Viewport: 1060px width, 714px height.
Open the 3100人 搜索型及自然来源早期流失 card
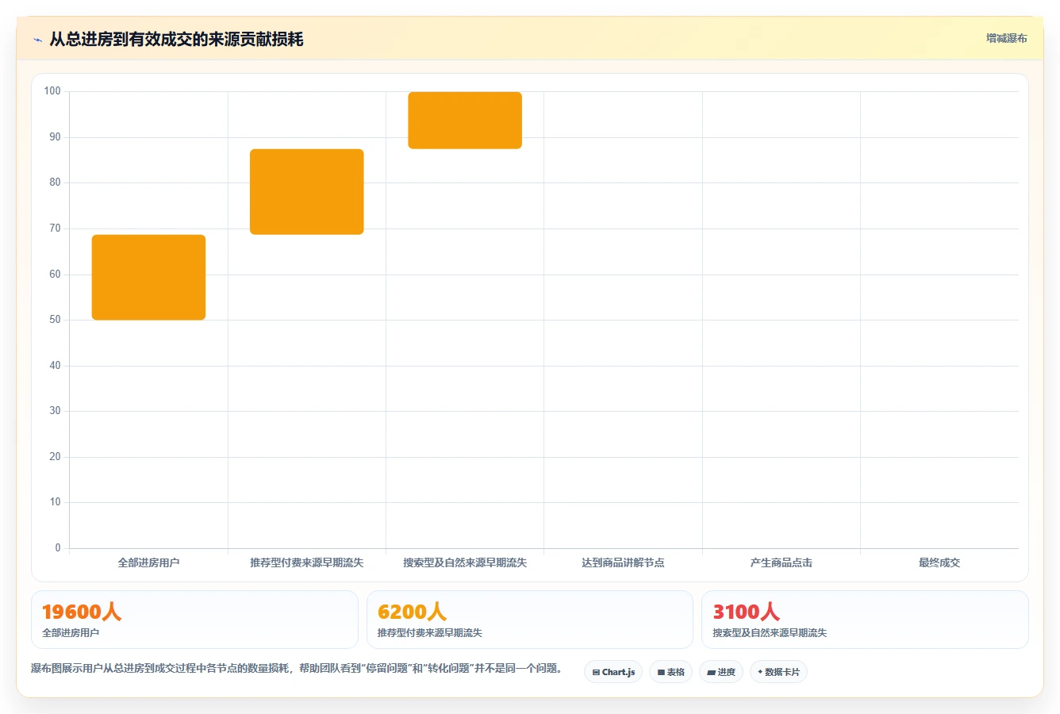[x=865, y=620]
